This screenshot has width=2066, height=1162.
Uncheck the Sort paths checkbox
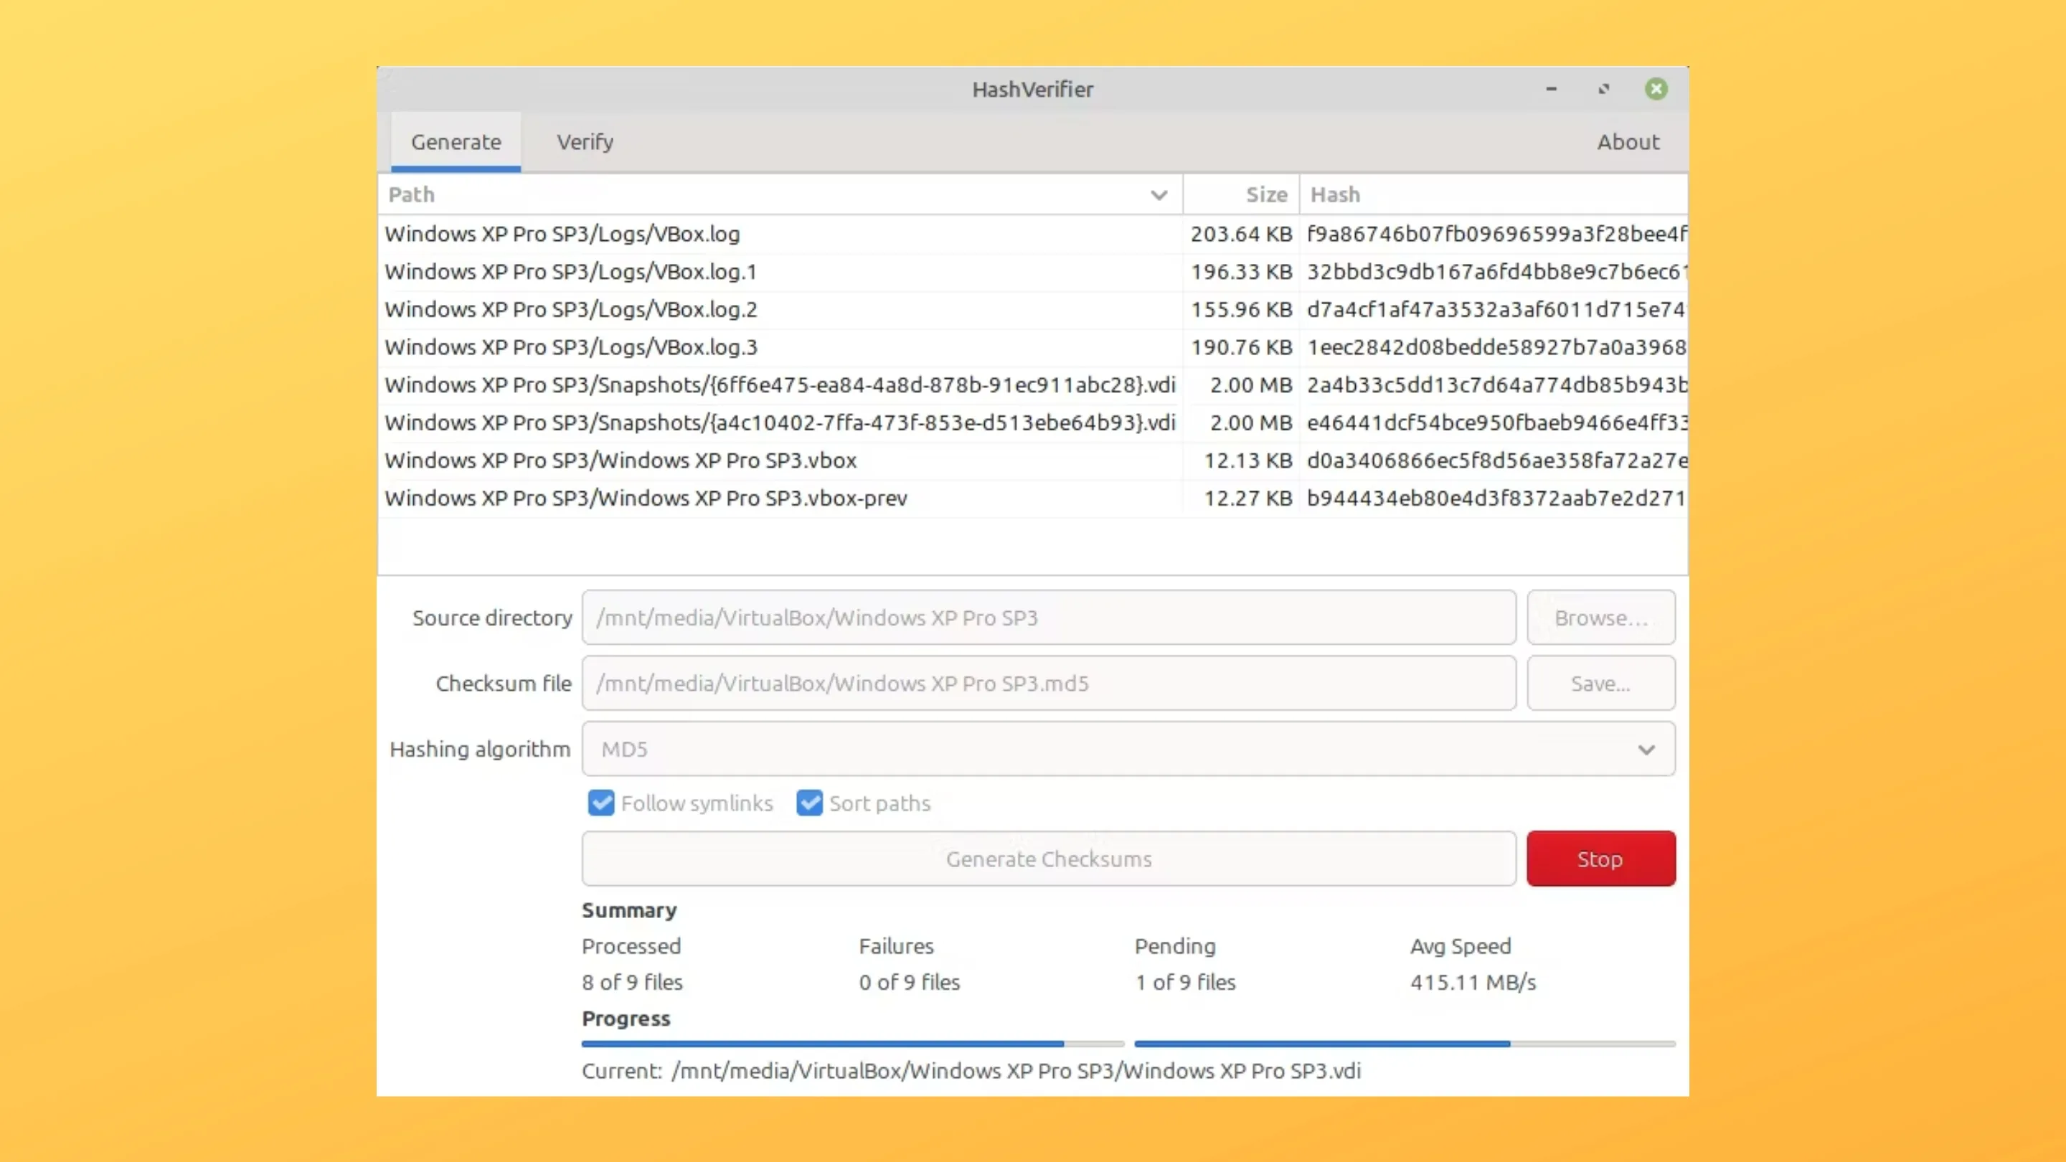(809, 803)
